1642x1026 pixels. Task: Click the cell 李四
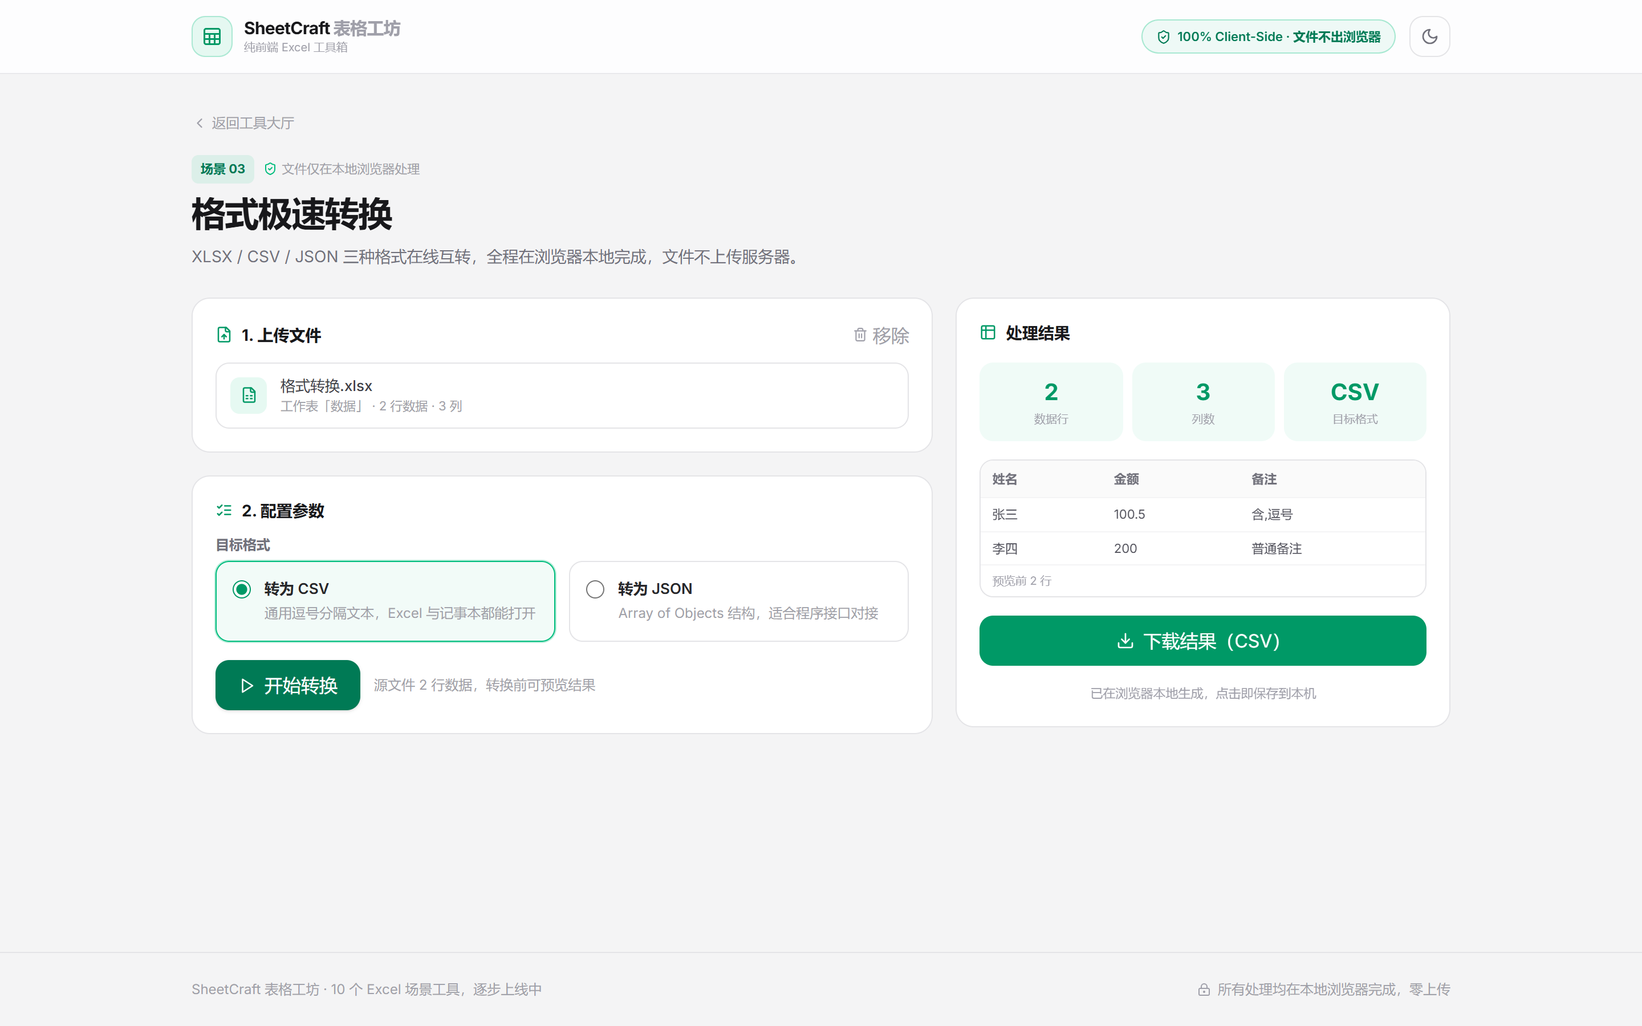coord(1004,548)
